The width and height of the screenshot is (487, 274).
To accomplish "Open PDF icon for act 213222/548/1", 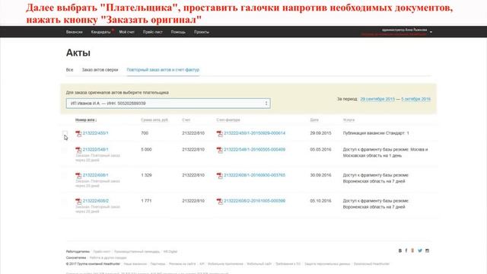I will click(78, 150).
